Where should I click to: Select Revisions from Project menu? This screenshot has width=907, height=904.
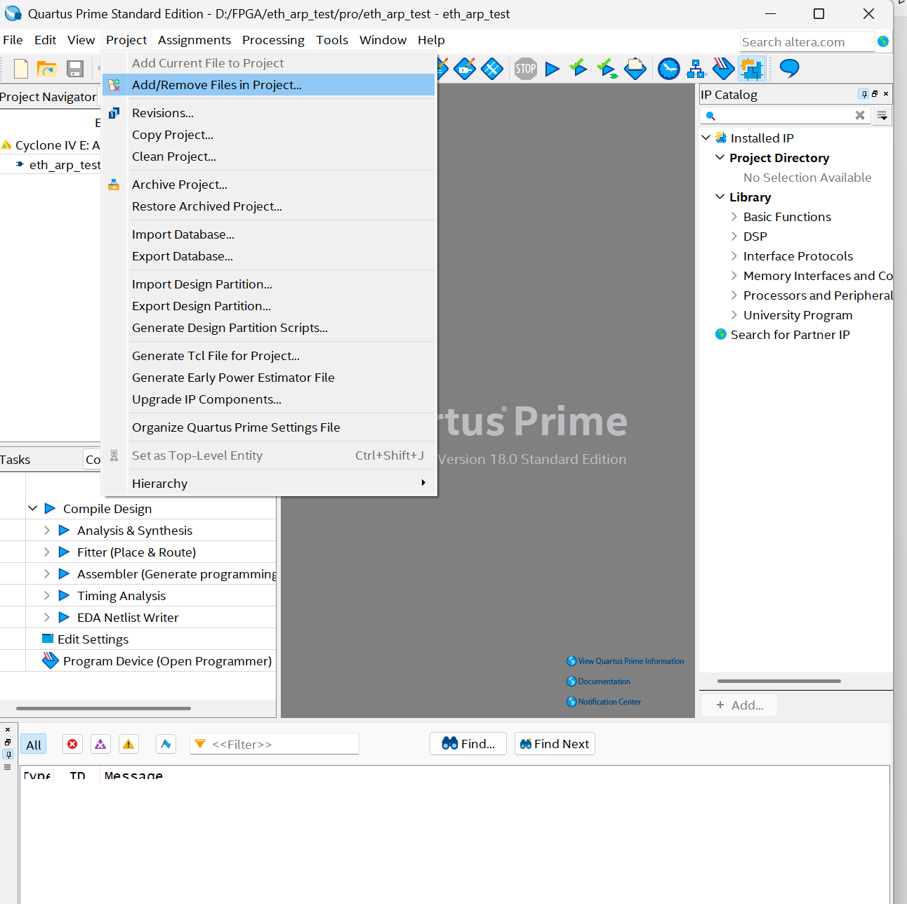[x=269, y=113]
